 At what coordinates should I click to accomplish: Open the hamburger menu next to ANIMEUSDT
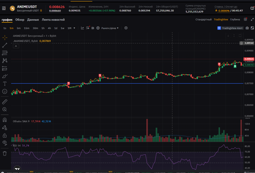point(4,8)
